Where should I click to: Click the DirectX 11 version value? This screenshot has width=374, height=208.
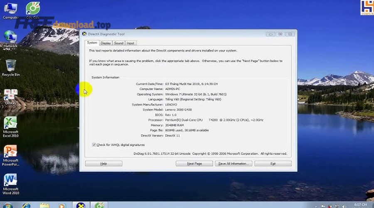(172, 135)
